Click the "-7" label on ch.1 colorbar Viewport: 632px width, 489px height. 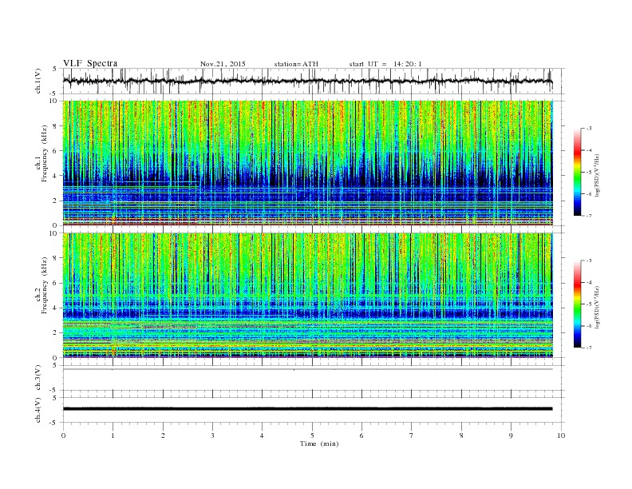pos(588,216)
